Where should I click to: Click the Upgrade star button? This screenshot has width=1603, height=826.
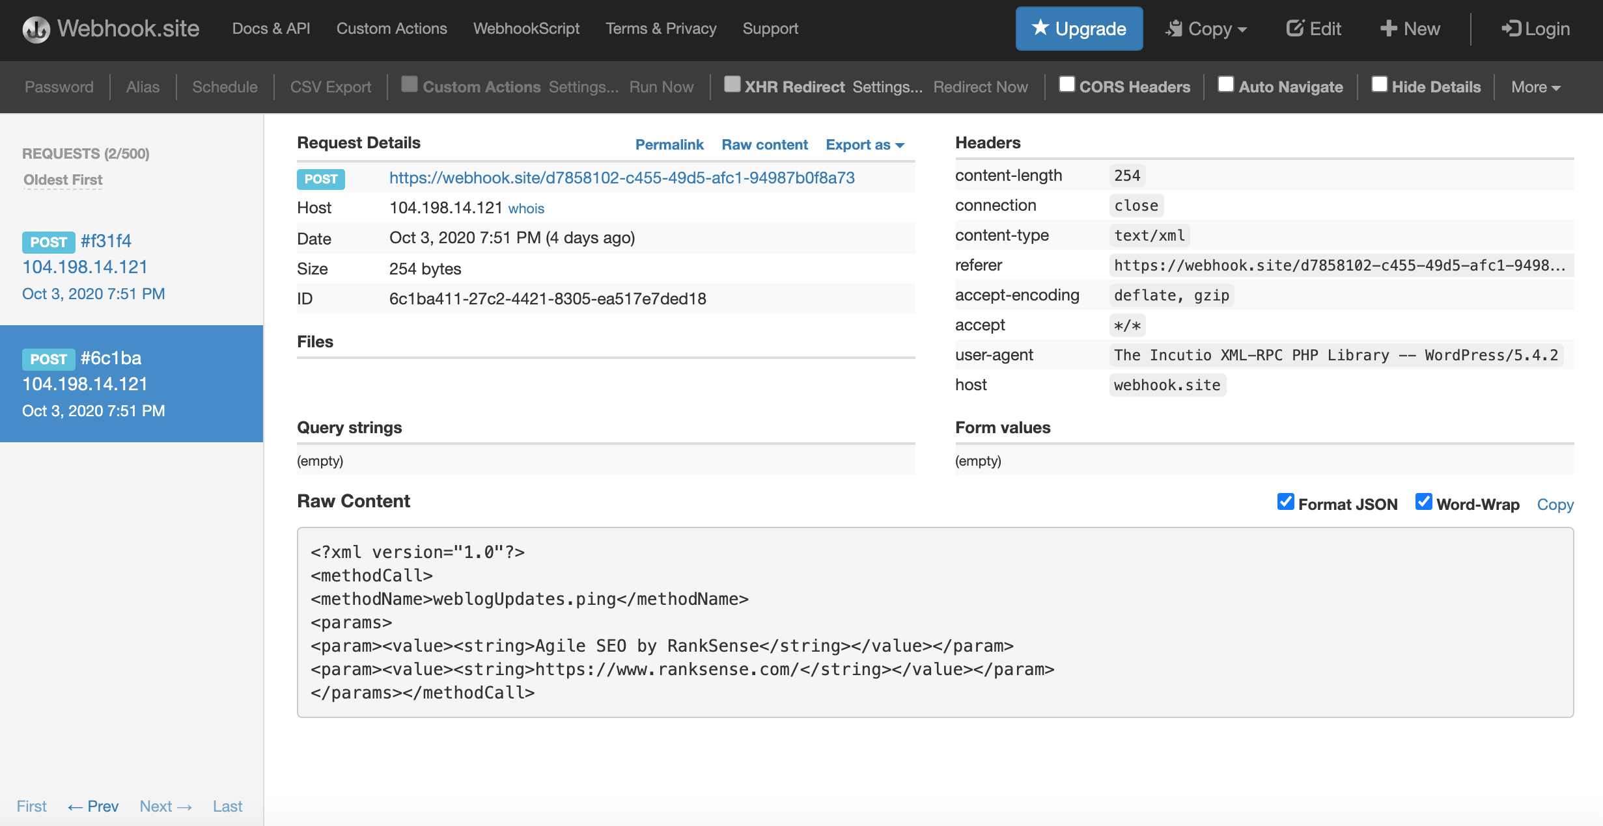click(x=1079, y=29)
